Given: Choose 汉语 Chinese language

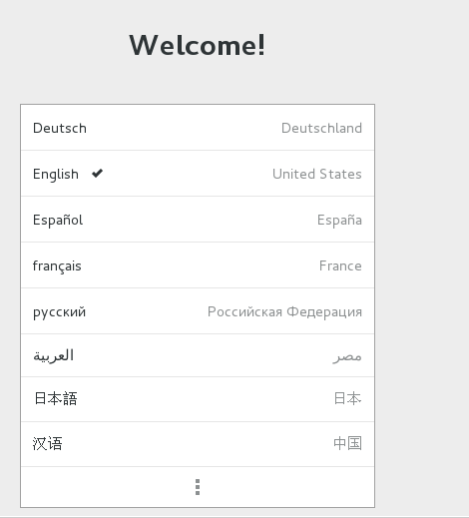Looking at the screenshot, I should 198,444.
